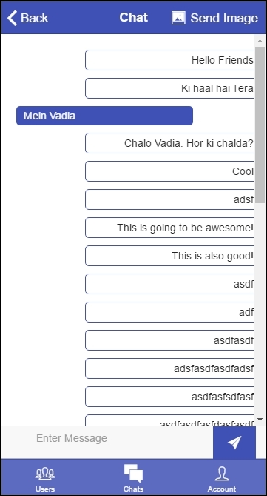
Task: Send message with paper plane icon
Action: (234, 442)
